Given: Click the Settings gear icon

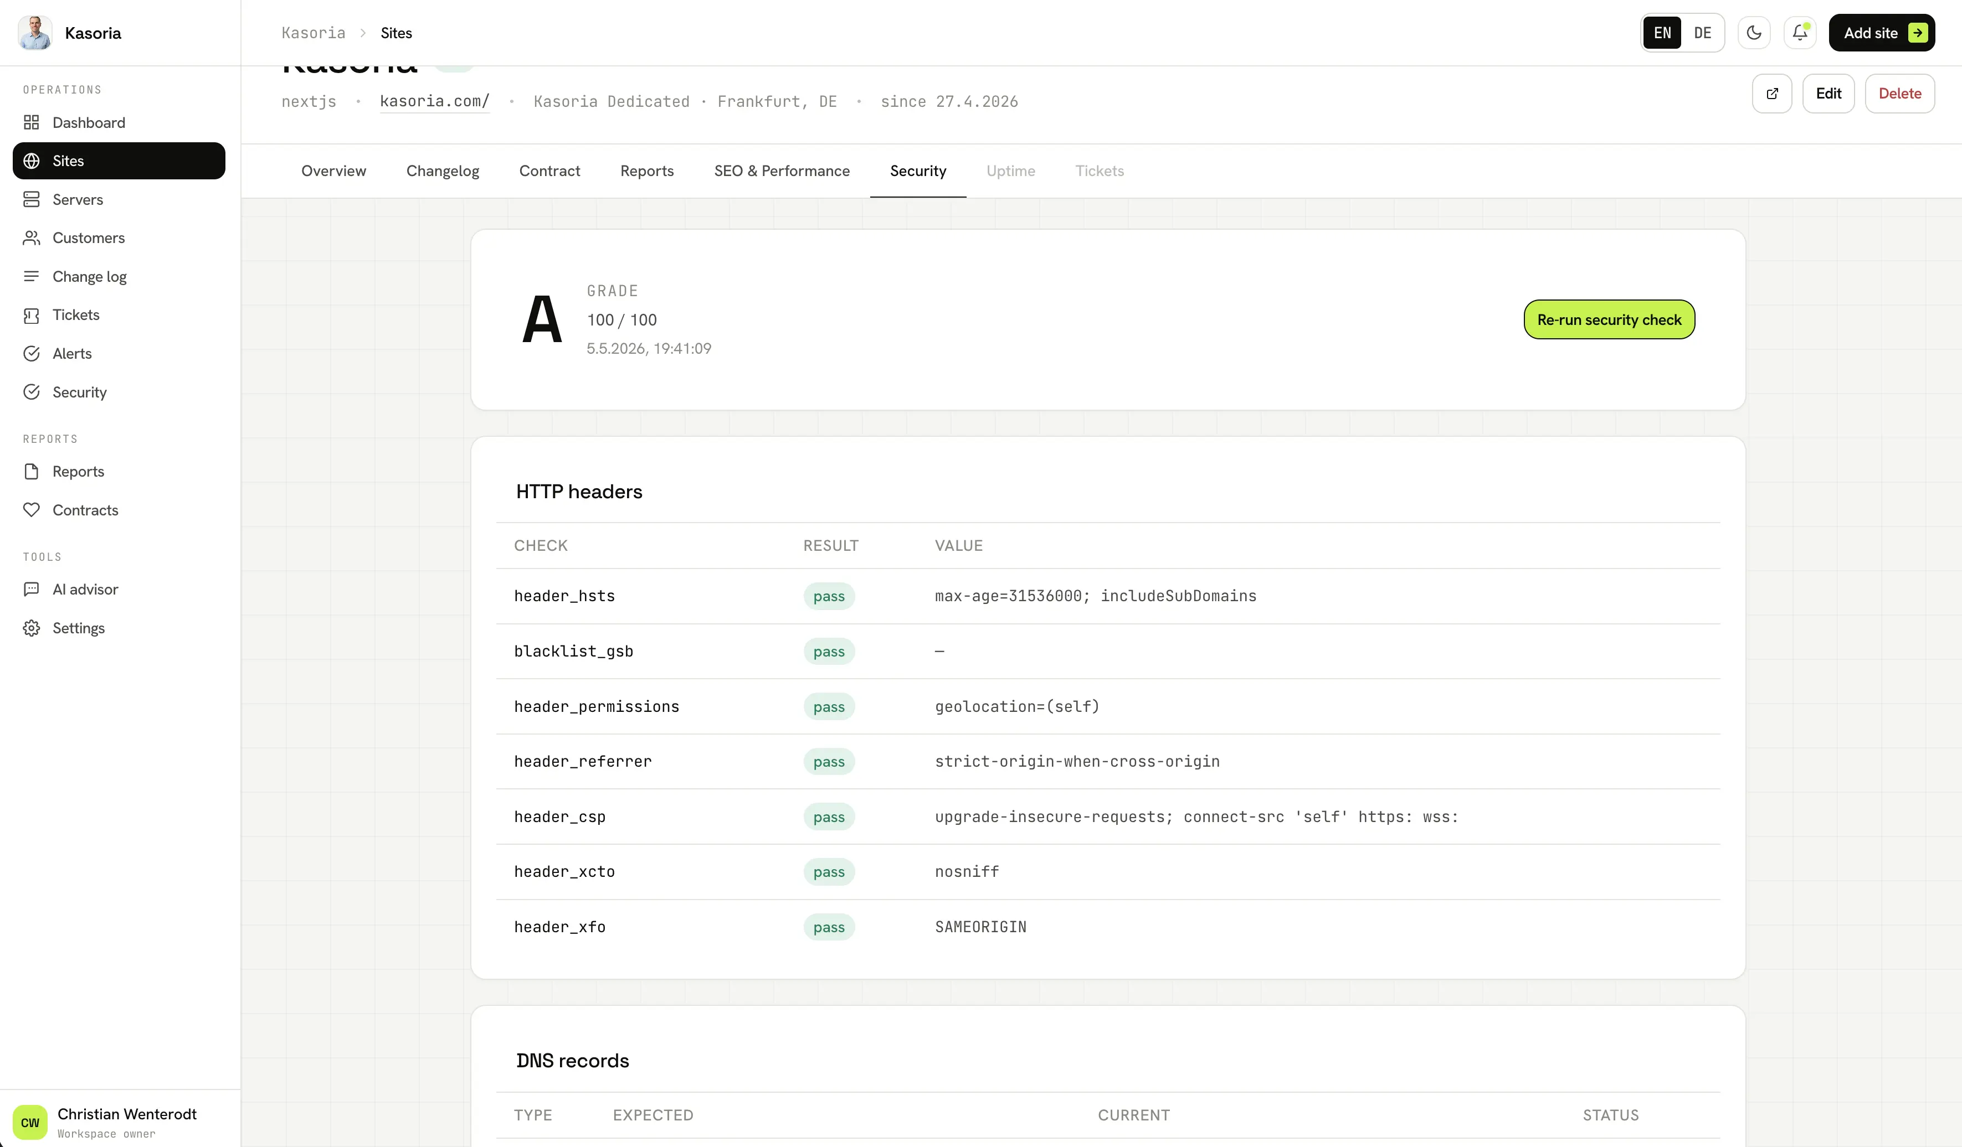Looking at the screenshot, I should point(31,628).
